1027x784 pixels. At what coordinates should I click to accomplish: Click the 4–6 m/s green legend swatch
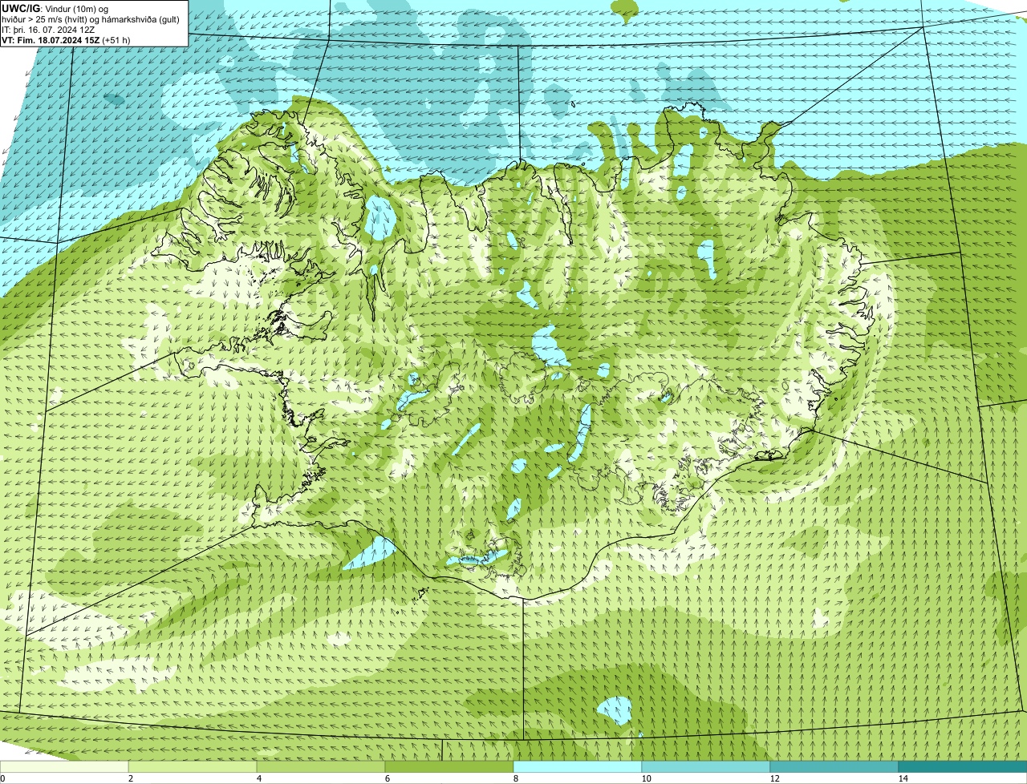click(x=321, y=766)
